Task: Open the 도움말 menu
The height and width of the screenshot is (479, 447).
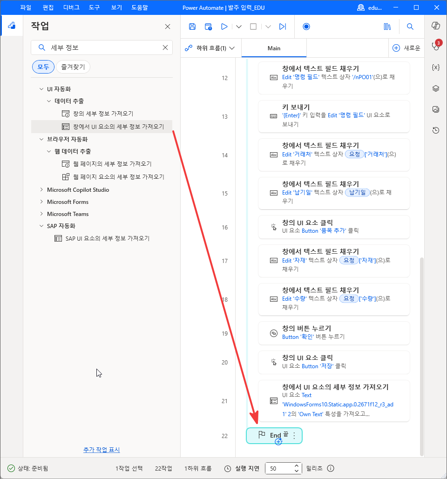Action: point(140,7)
